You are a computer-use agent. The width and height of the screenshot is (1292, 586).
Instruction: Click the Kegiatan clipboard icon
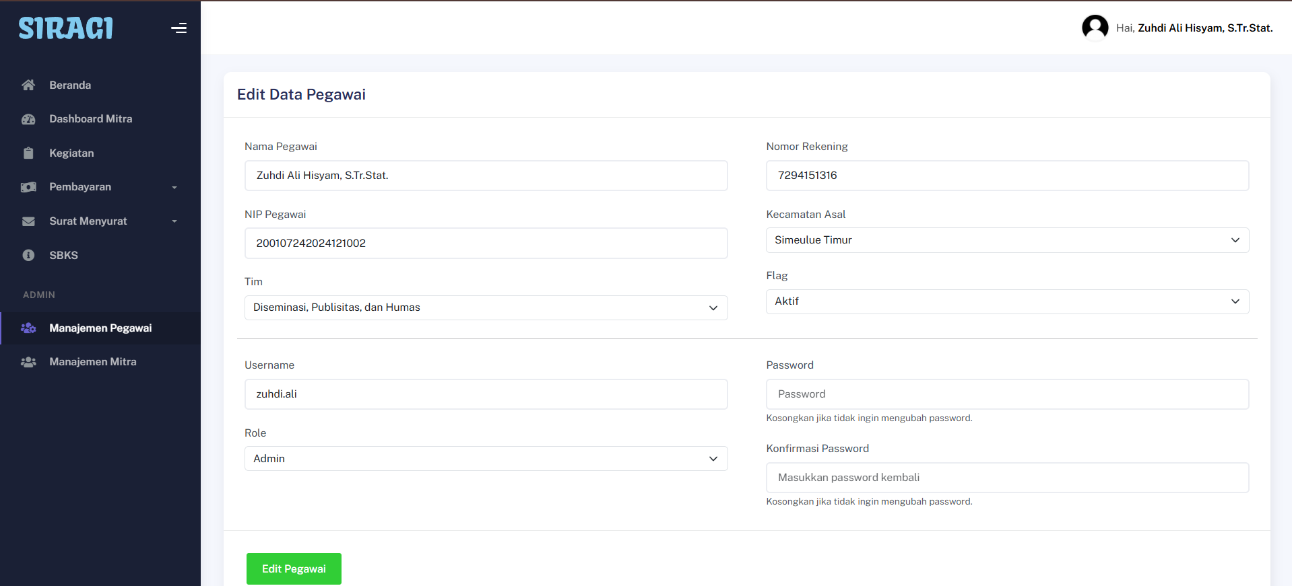pos(28,153)
